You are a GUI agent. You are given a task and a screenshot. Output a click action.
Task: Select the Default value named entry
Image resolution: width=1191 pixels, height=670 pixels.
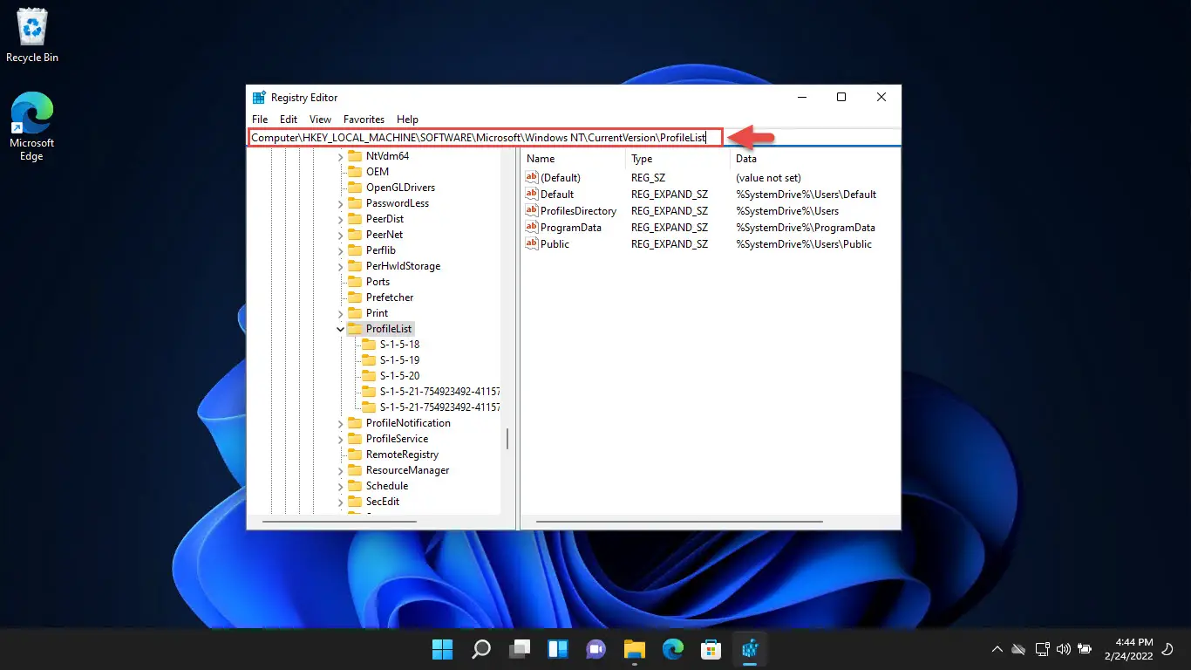557,194
